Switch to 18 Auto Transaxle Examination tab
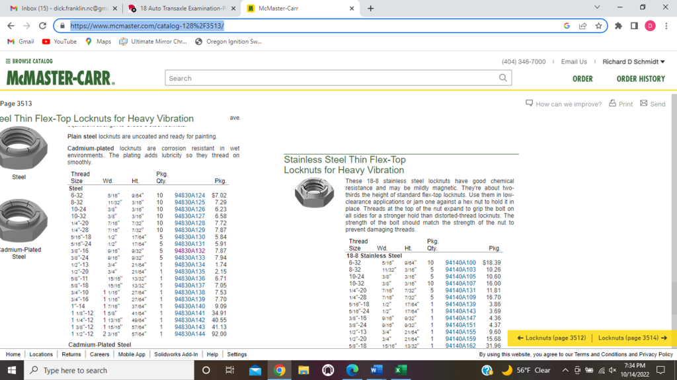This screenshot has width=677, height=380. [184, 8]
